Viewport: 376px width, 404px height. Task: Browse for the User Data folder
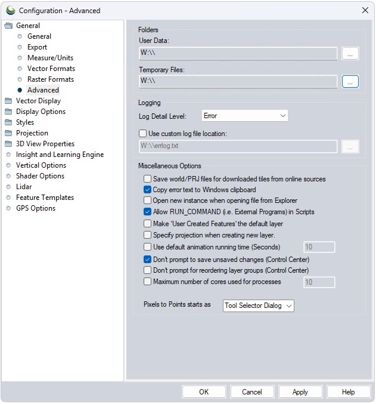click(350, 53)
